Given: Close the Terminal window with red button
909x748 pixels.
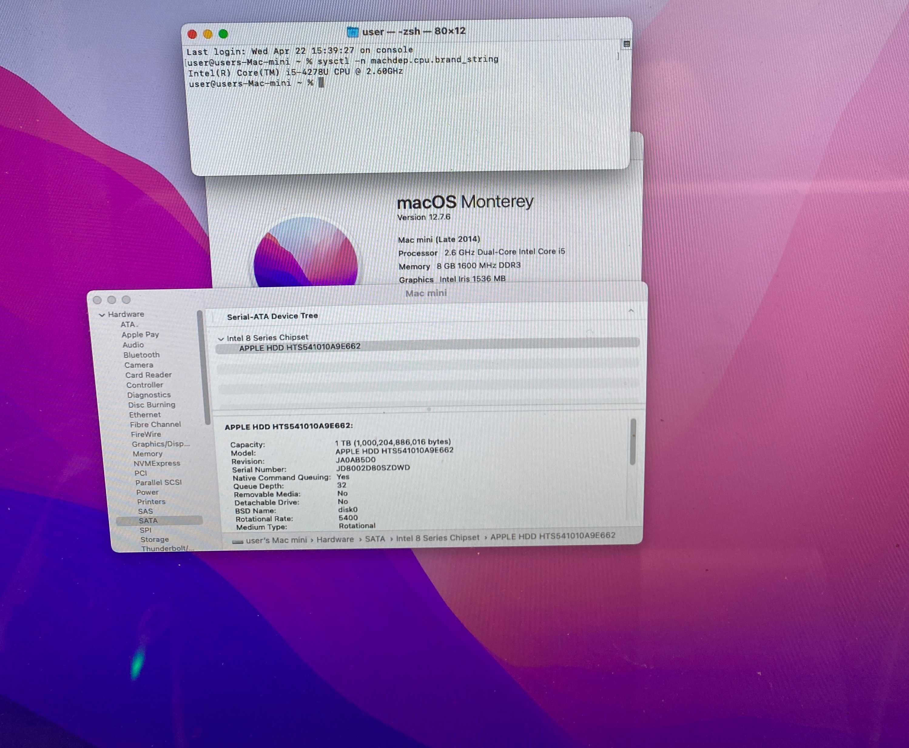Looking at the screenshot, I should click(192, 34).
